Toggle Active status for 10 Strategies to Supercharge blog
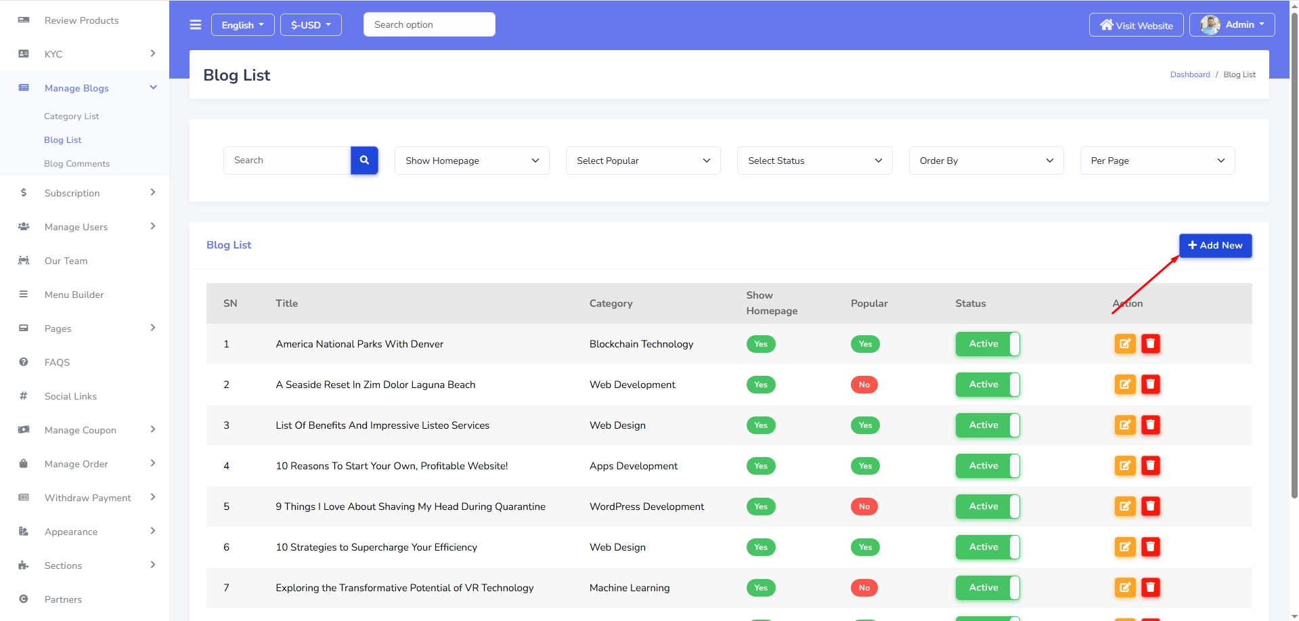1299x621 pixels. (988, 547)
